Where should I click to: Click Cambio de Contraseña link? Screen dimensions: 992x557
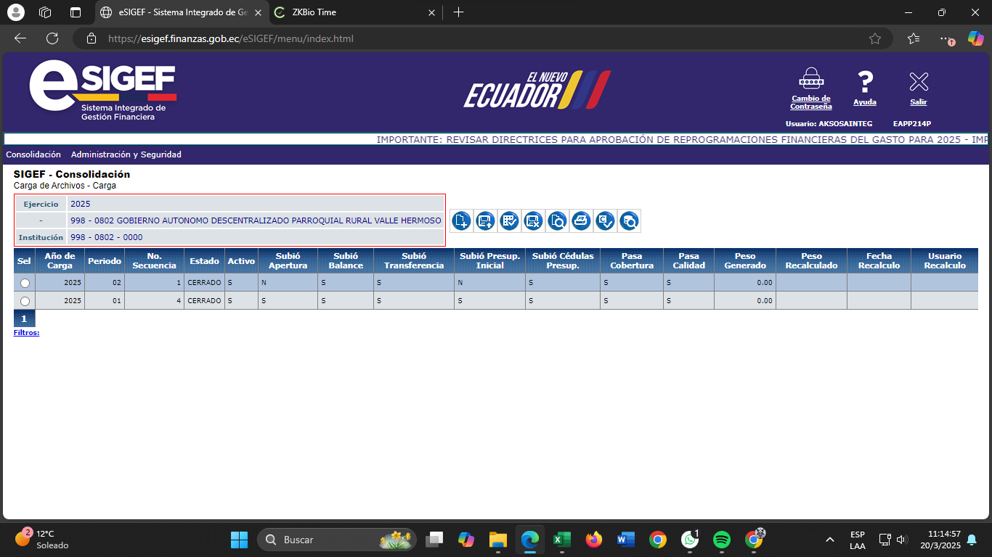pyautogui.click(x=810, y=102)
